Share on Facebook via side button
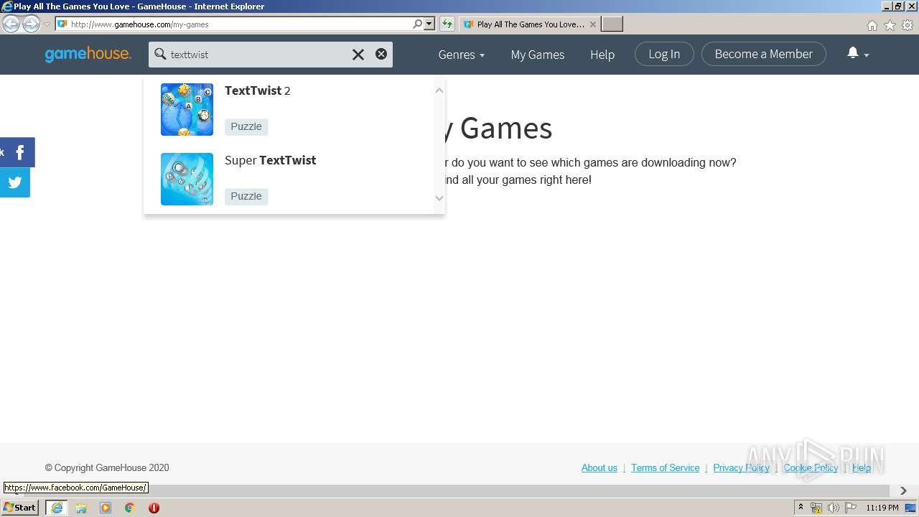Screen dimensions: 919x517 (x=17, y=152)
